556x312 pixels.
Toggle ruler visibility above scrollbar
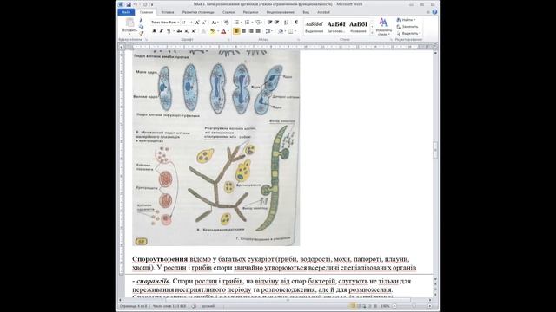435,46
